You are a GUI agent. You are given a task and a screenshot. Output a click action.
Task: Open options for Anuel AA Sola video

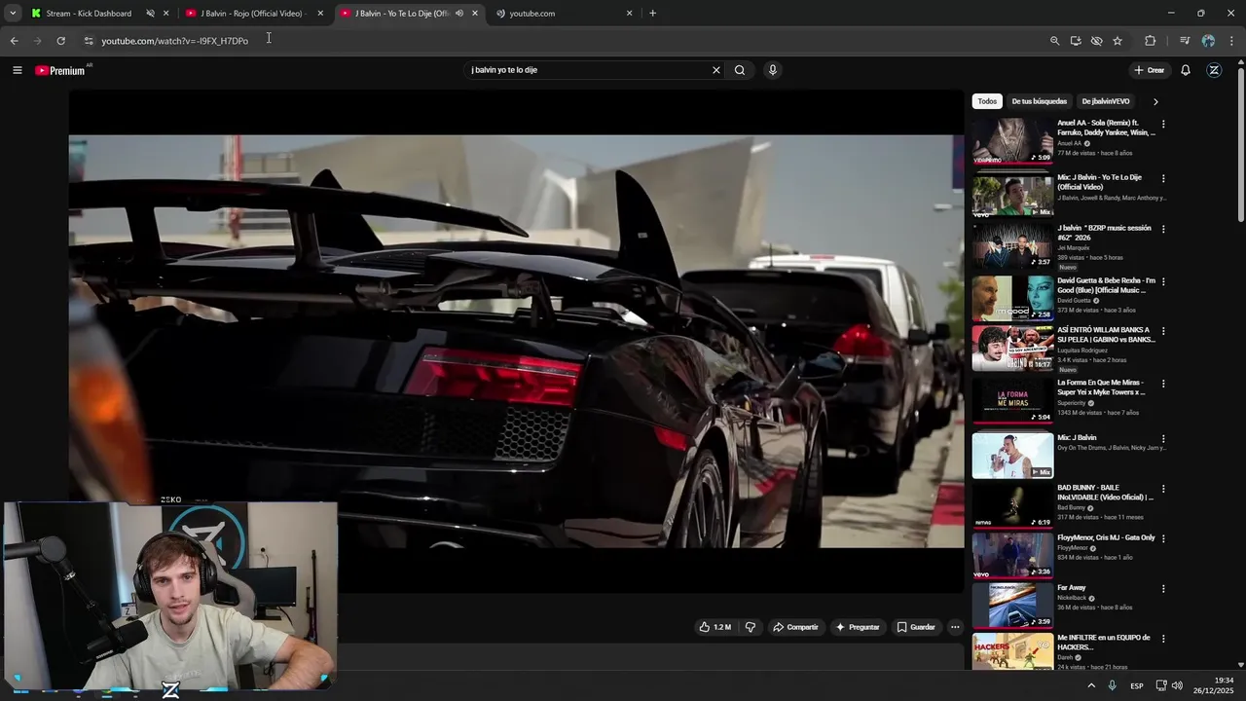[x=1163, y=125]
